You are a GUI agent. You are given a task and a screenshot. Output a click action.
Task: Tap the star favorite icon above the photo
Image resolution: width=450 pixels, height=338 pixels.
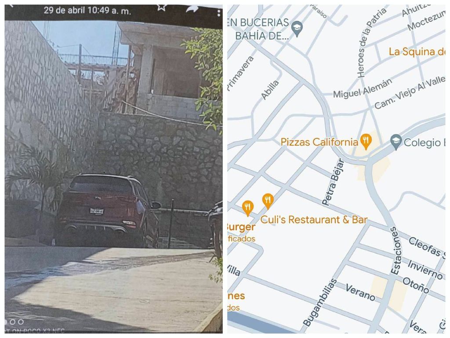tap(162, 7)
